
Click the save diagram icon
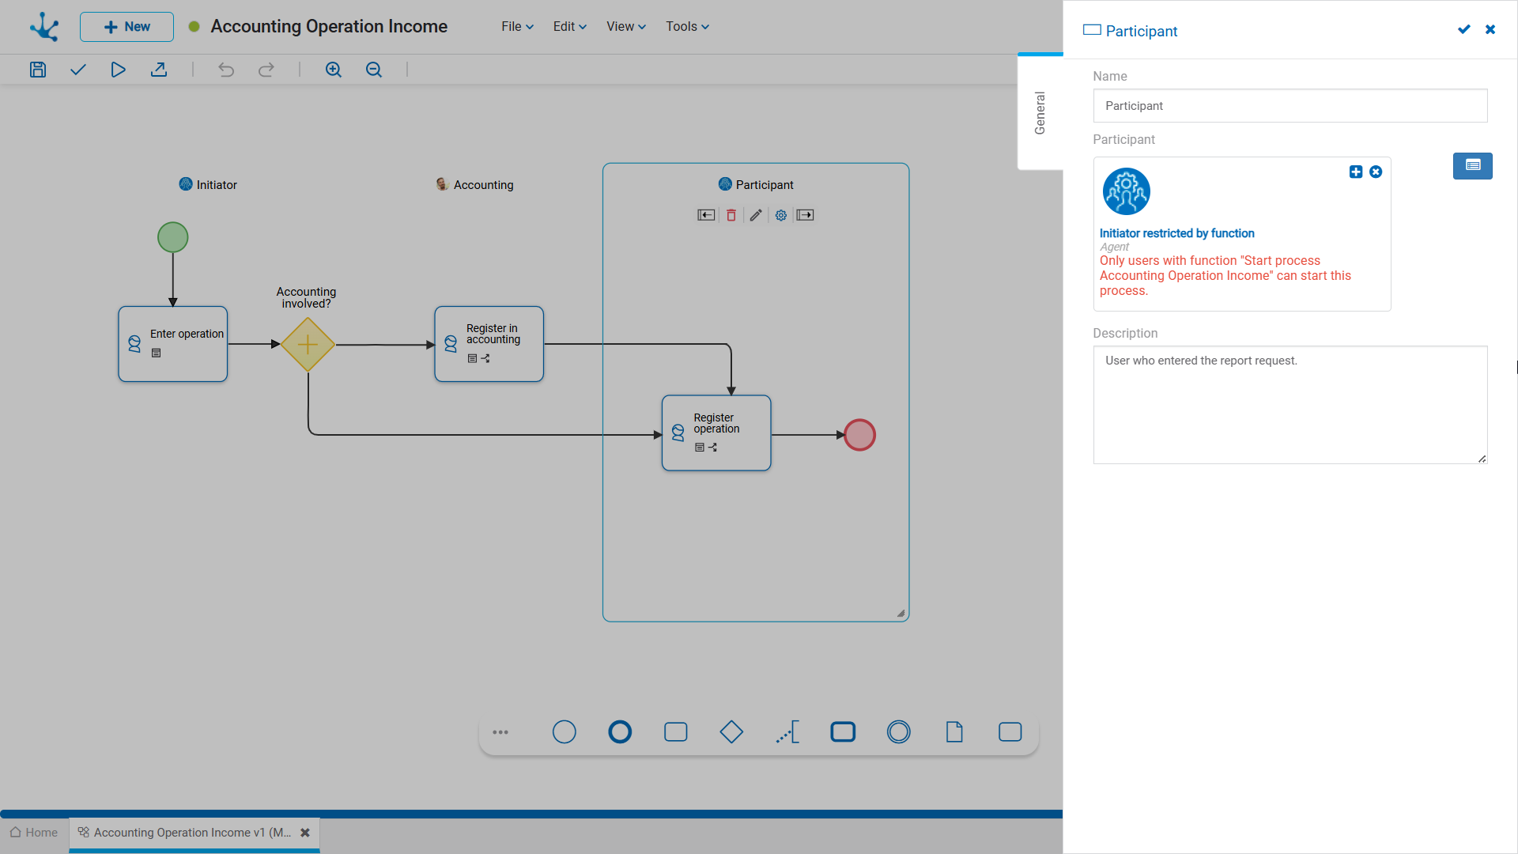coord(38,70)
